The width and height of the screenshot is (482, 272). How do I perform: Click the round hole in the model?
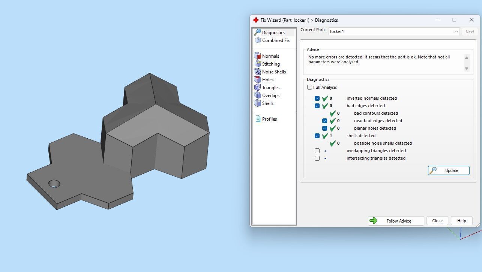pyautogui.click(x=54, y=184)
